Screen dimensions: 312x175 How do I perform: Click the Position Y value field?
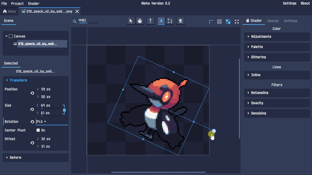(46, 97)
